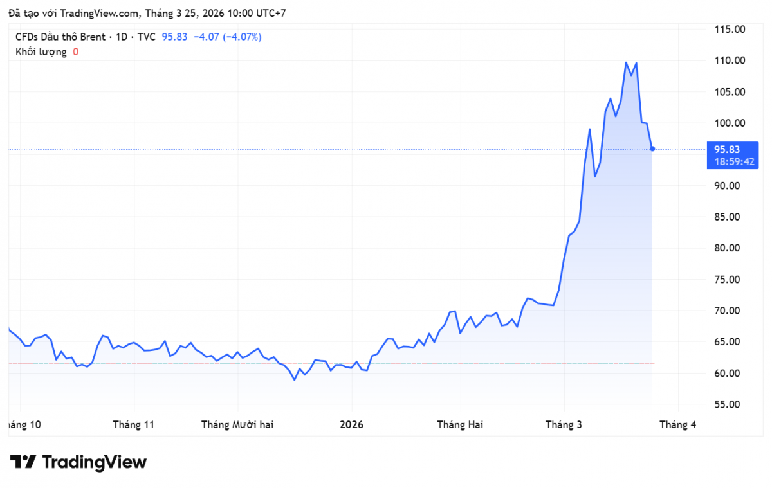772x488 pixels.
Task: Click the 2026 year axis label
Action: [352, 425]
